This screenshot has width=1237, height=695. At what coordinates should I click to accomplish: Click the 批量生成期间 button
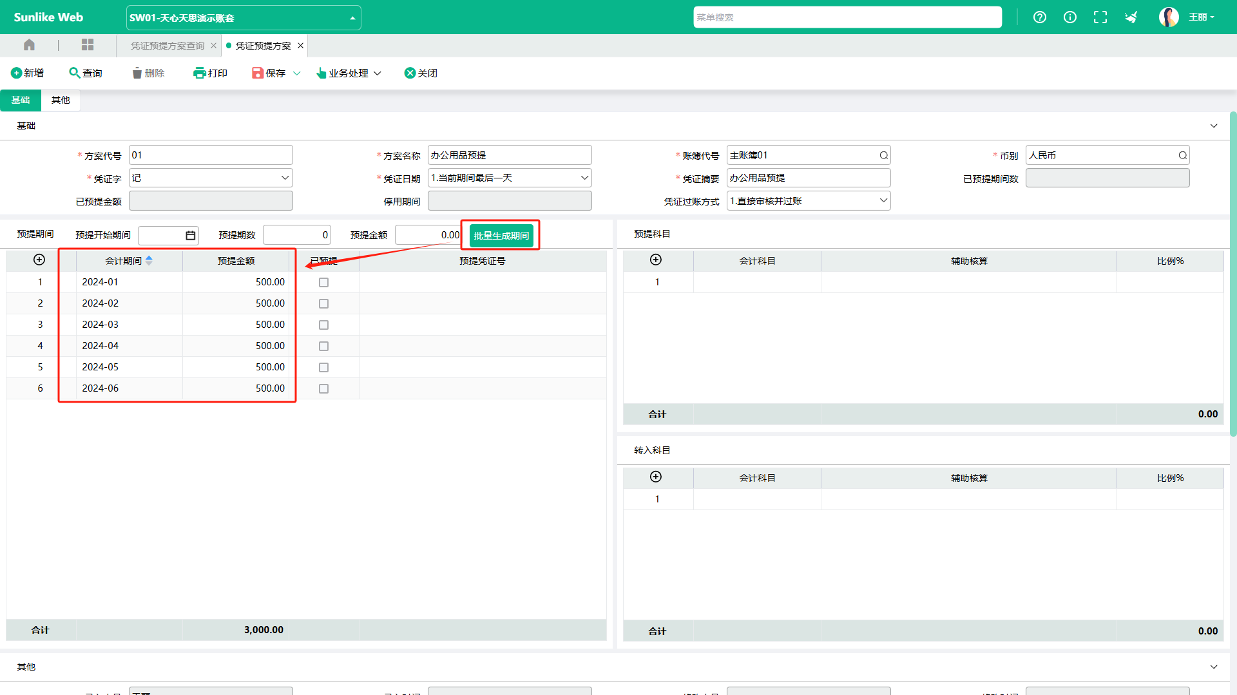pyautogui.click(x=501, y=236)
